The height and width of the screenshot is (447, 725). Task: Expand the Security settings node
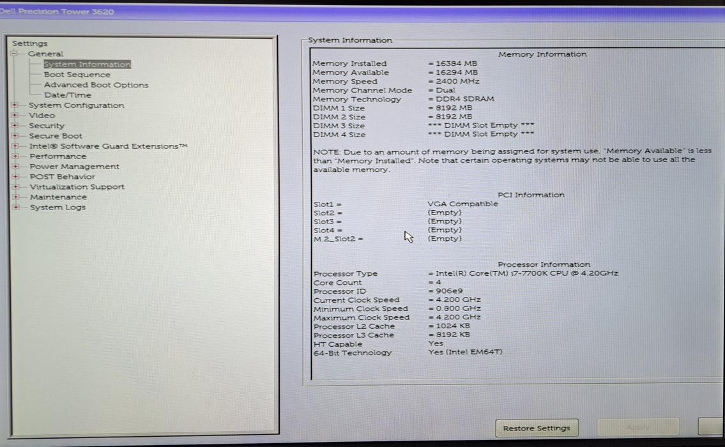click(x=15, y=126)
